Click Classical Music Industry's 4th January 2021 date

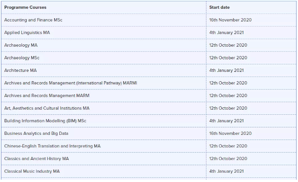pos(227,171)
